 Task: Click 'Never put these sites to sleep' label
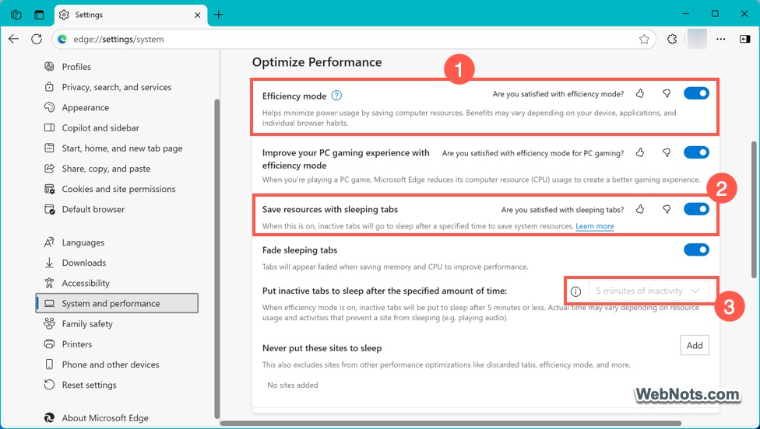(x=322, y=348)
